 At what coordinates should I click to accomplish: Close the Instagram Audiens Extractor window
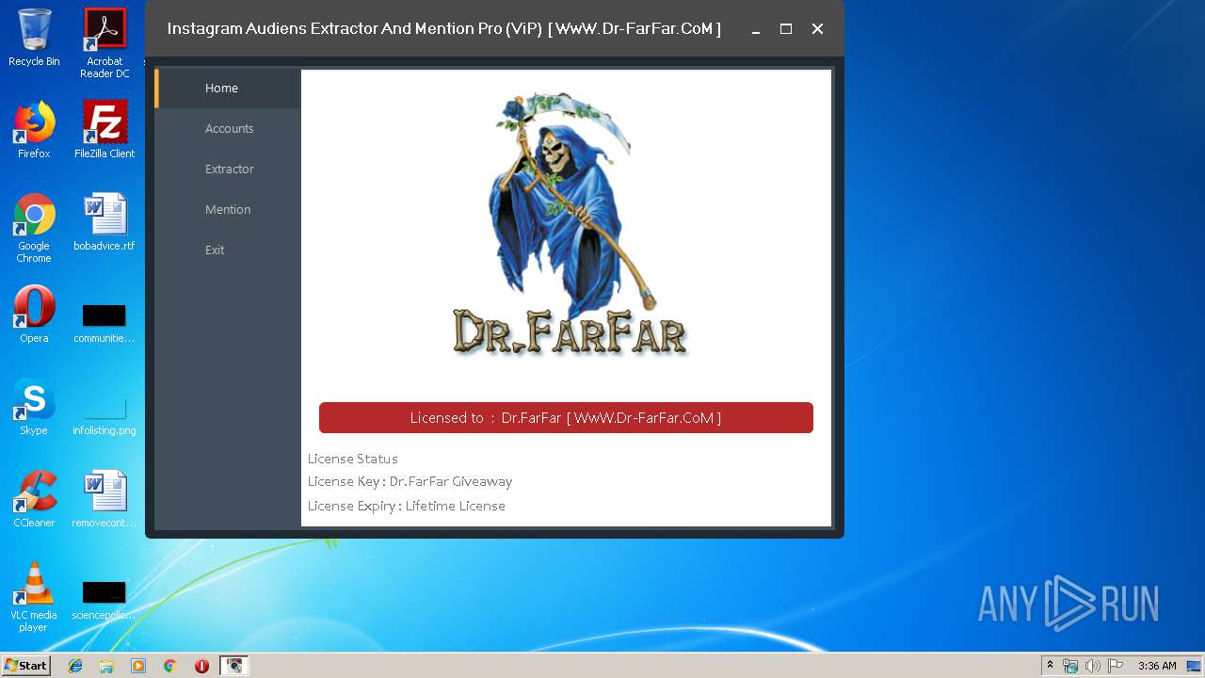coord(817,29)
